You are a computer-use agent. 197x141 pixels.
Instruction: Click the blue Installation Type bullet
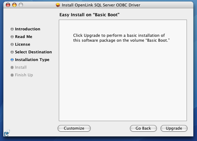[12, 60]
